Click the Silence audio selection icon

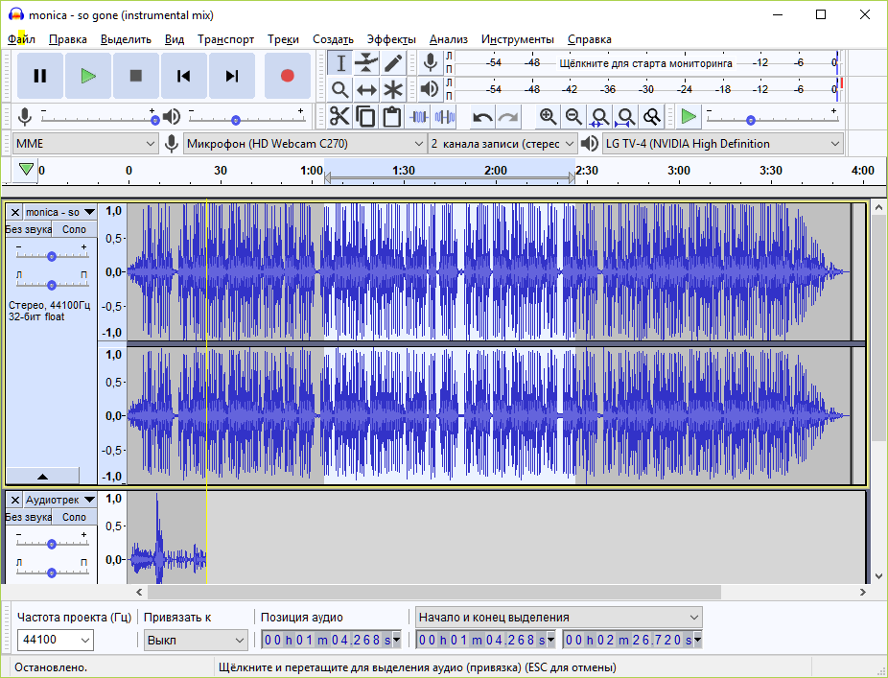(445, 117)
